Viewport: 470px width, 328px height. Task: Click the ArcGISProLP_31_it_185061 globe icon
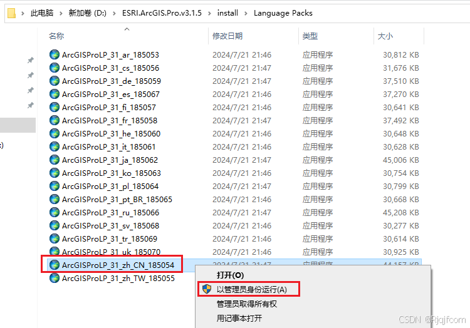[55, 146]
